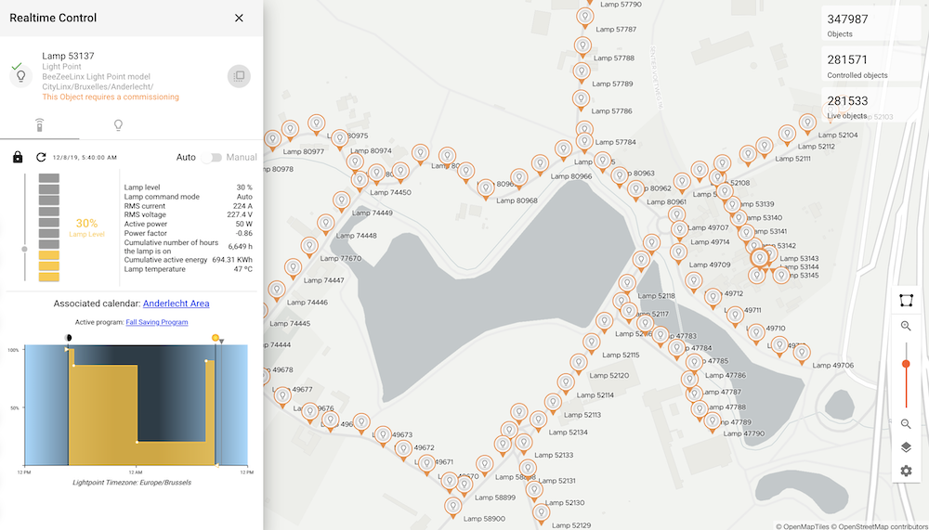
Task: Open the Fall Saving Program link
Action: pos(156,322)
